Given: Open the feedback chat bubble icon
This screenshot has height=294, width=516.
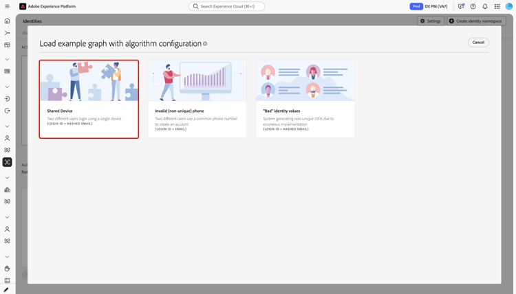Looking at the screenshot, I should 461,6.
